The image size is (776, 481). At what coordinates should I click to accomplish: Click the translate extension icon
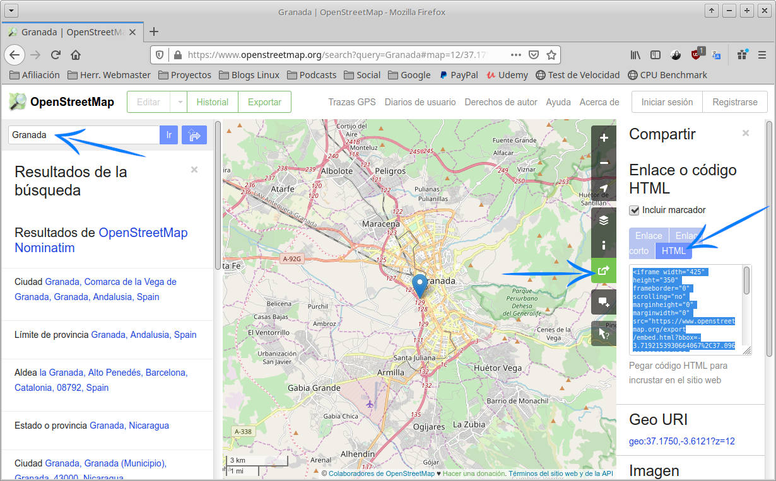click(x=716, y=55)
